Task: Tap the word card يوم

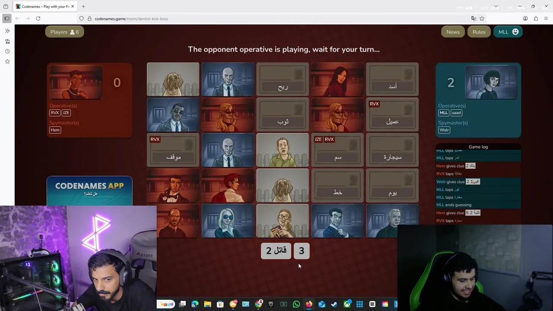Action: tap(392, 186)
